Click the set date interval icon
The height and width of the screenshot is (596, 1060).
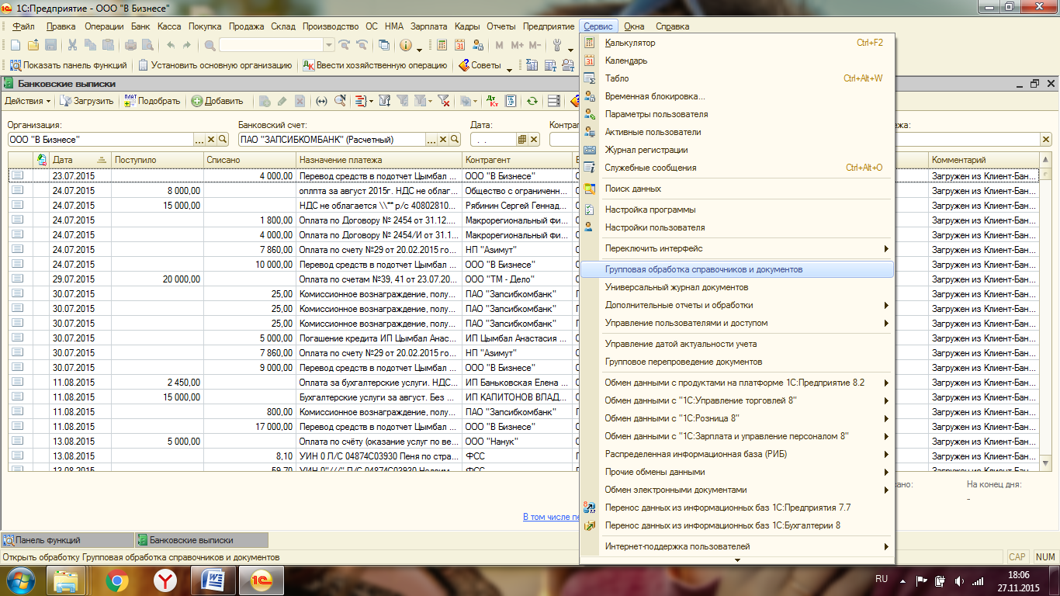coord(321,101)
